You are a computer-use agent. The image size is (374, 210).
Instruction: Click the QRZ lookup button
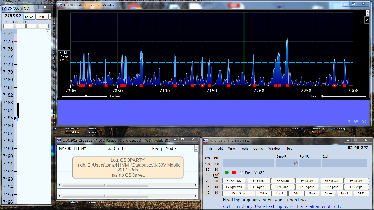point(361,193)
